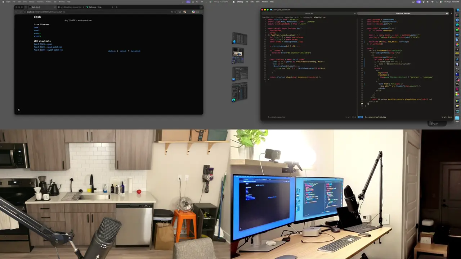Click the 'const vidUrl = useMemo' code line
The width and height of the screenshot is (461, 259).
pyautogui.click(x=381, y=28)
